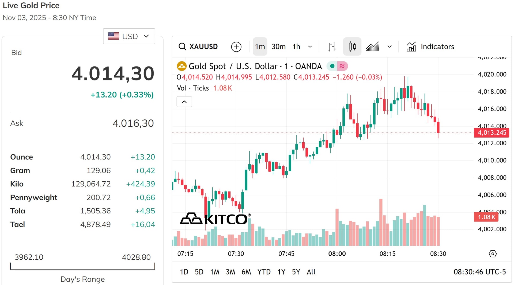Select the bars chart style icon
514x285 pixels.
tap(332, 47)
